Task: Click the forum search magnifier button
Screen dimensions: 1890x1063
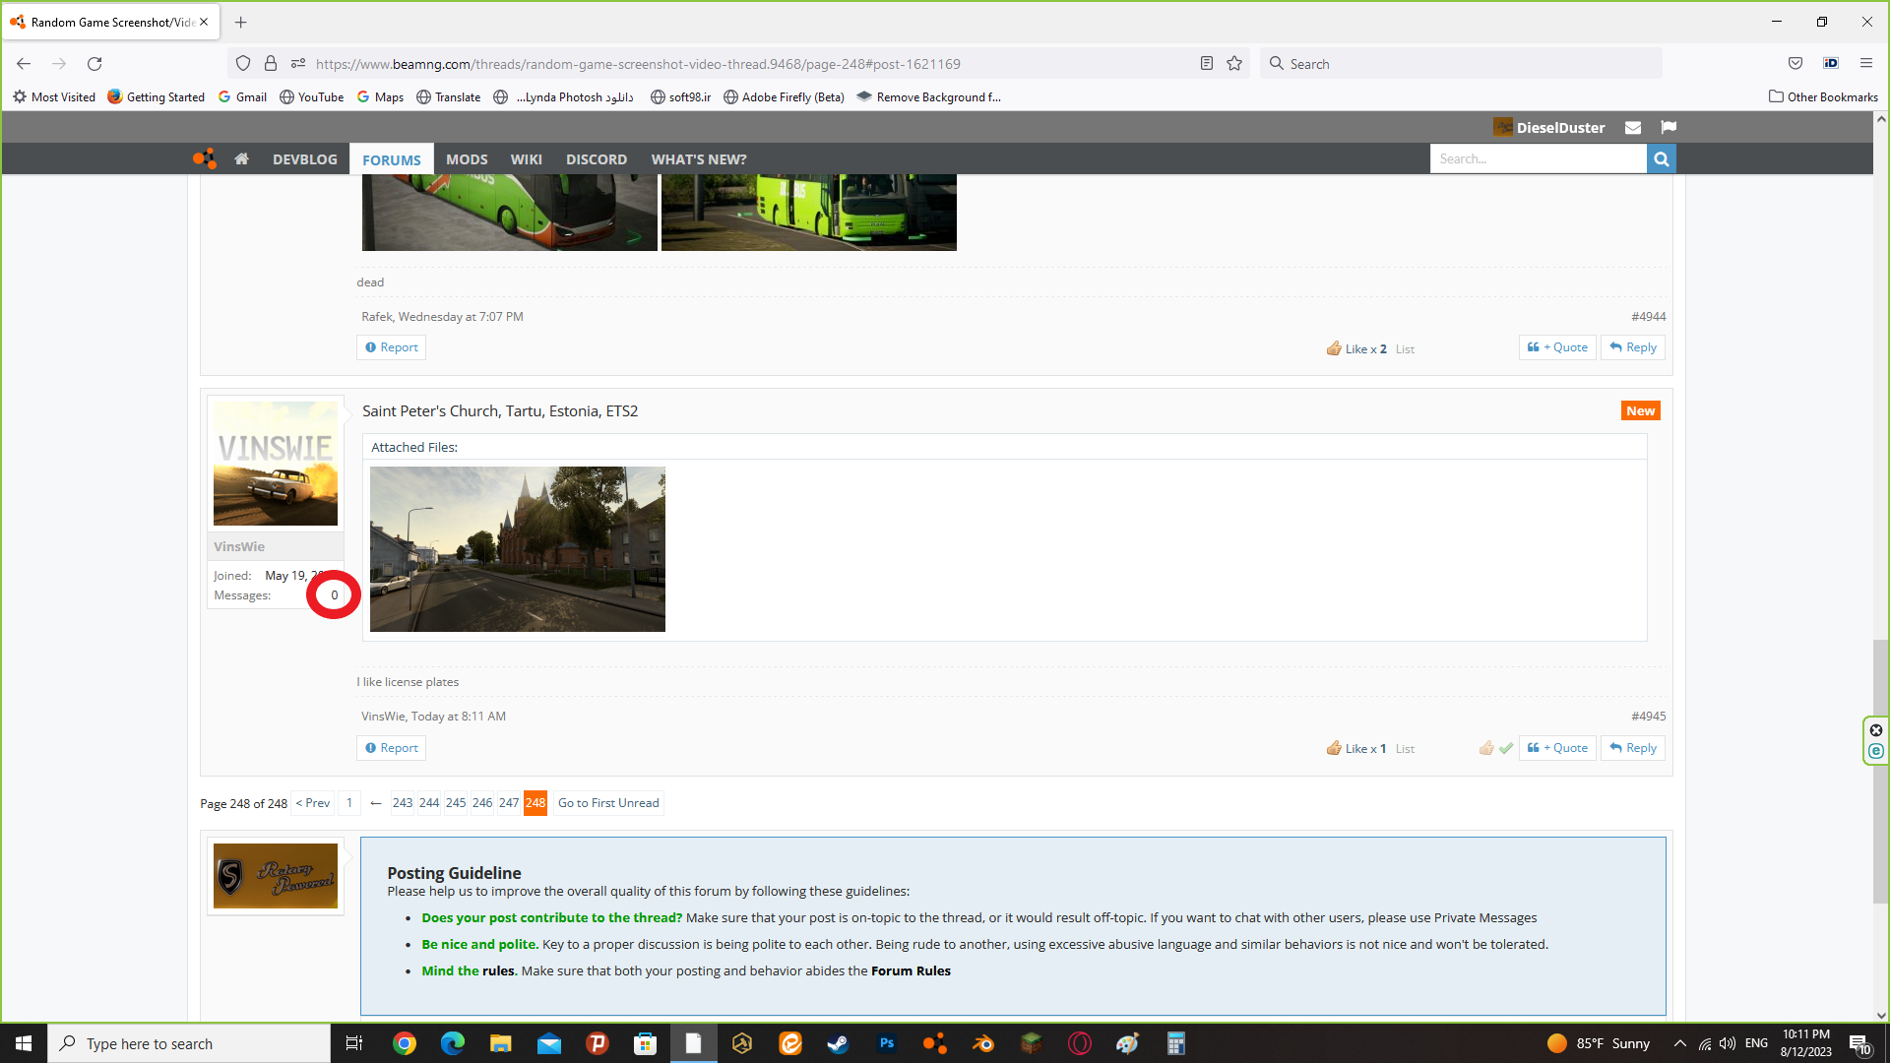Action: pos(1661,158)
